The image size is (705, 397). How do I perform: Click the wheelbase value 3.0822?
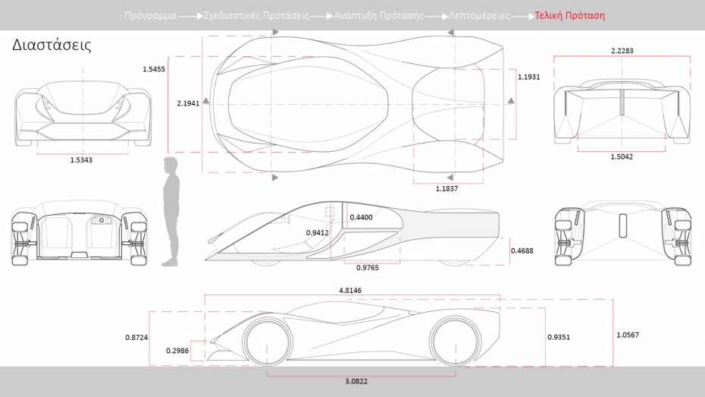coord(356,381)
